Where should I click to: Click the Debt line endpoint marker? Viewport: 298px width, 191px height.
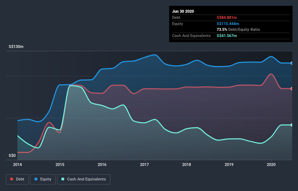pyautogui.click(x=292, y=89)
